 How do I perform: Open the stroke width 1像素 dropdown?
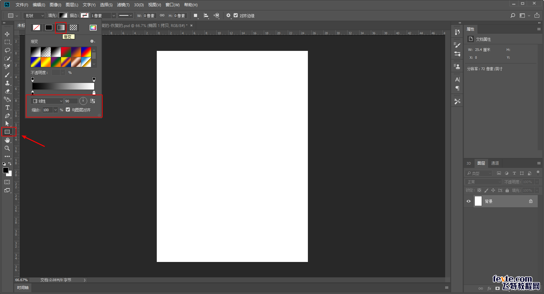114,15
